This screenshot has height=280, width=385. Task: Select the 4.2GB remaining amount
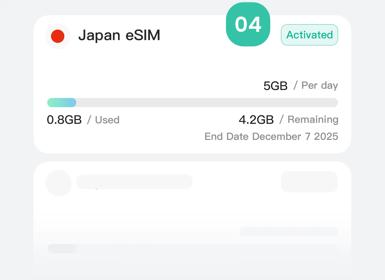point(256,120)
